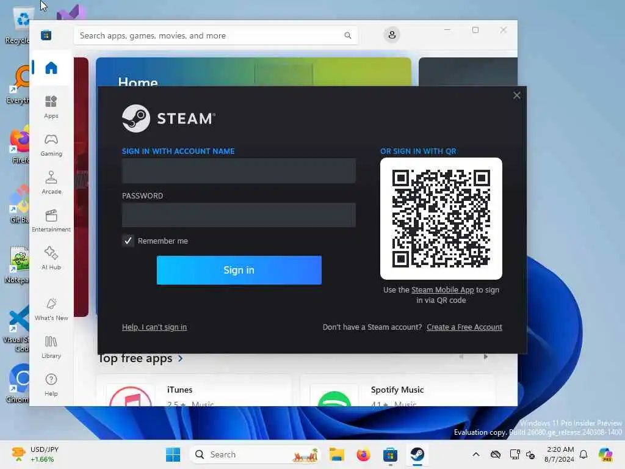This screenshot has height=469, width=625.
Task: Close the Steam sign-in dialog
Action: point(516,95)
